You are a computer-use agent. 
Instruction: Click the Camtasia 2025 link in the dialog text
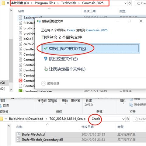click(97, 30)
